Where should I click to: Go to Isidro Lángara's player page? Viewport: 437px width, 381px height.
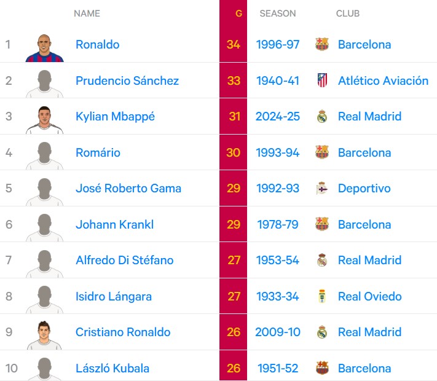click(x=114, y=296)
